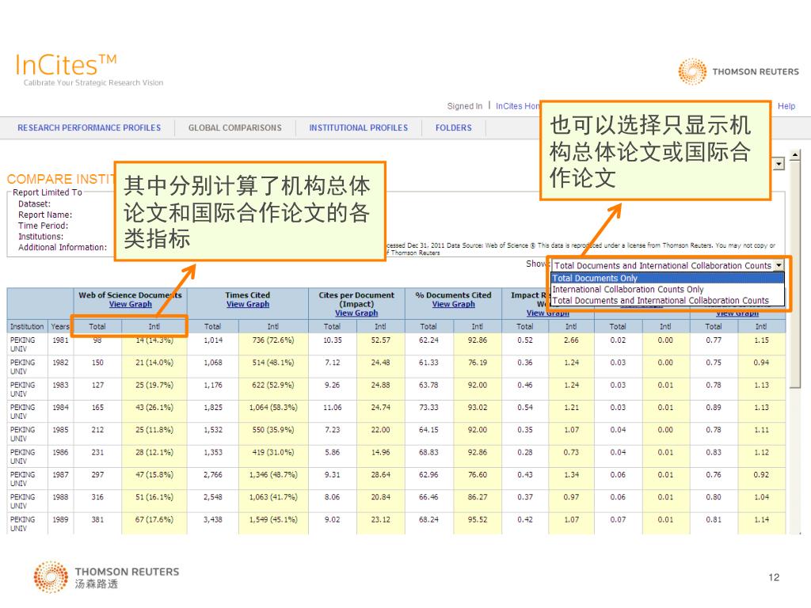Image resolution: width=811 pixels, height=608 pixels.
Task: Click the Total header under Cites per Document
Action: pyautogui.click(x=332, y=327)
